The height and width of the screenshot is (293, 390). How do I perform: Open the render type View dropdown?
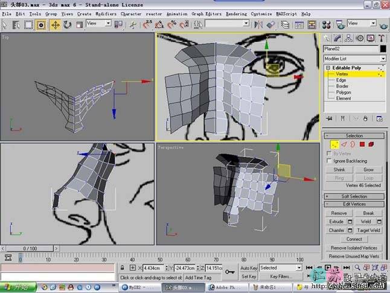tap(362, 24)
